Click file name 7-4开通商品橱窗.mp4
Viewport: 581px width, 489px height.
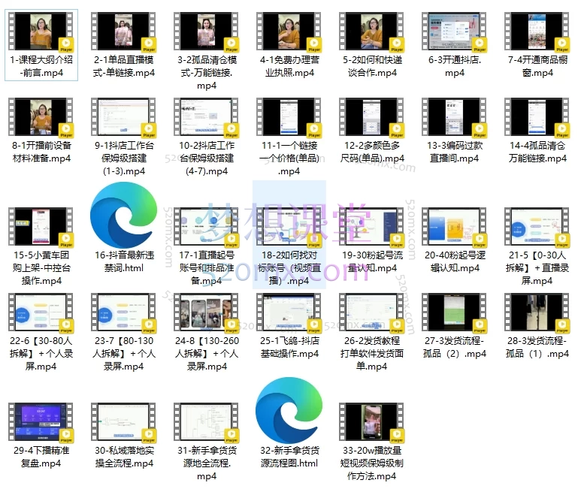537,66
